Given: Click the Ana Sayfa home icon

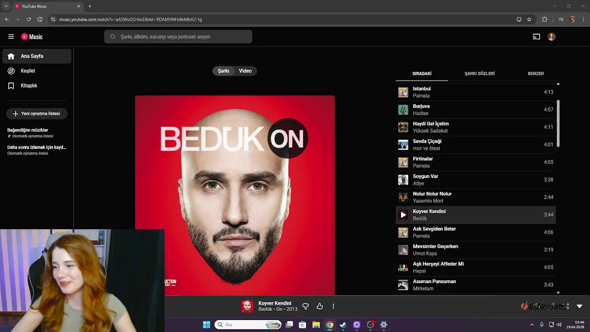Looking at the screenshot, I should pyautogui.click(x=12, y=56).
